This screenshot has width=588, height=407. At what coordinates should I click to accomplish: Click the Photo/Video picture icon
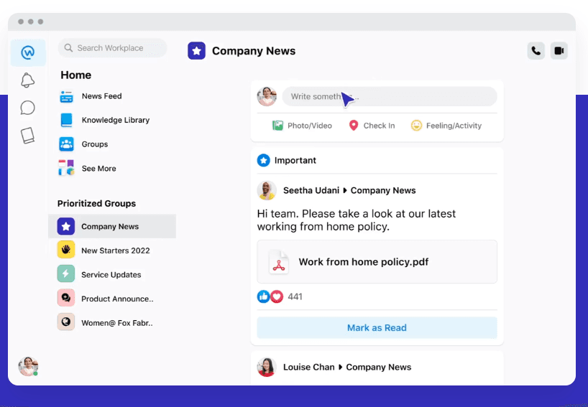pos(277,126)
